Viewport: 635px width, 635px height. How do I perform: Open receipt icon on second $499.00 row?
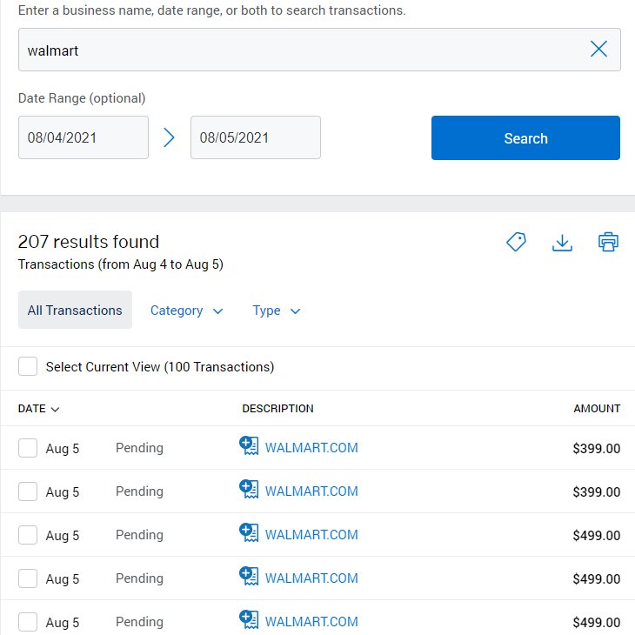249,576
